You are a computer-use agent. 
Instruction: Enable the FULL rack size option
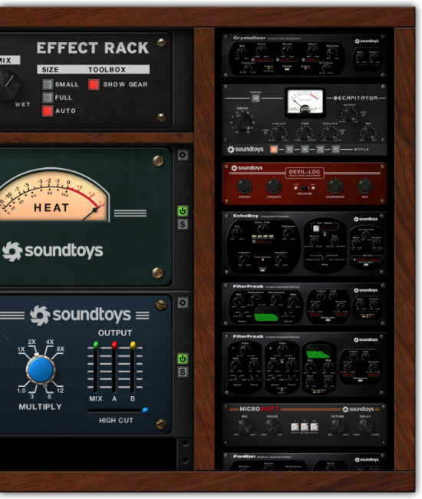pyautogui.click(x=48, y=97)
